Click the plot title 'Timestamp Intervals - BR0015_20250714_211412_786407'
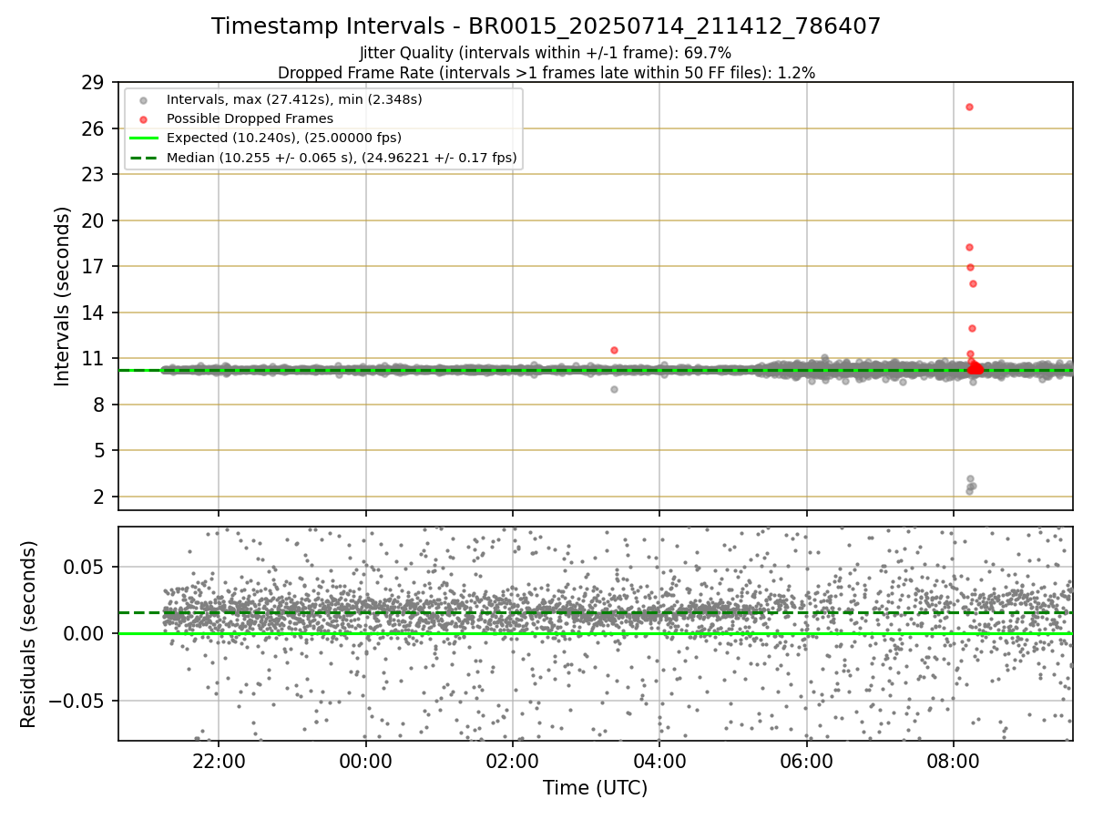Image resolution: width=1093 pixels, height=820 pixels. click(546, 26)
